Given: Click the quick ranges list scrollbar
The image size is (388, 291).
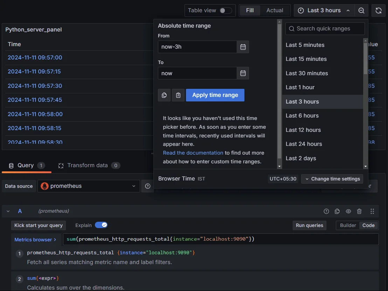Looking at the screenshot, I should [x=366, y=58].
